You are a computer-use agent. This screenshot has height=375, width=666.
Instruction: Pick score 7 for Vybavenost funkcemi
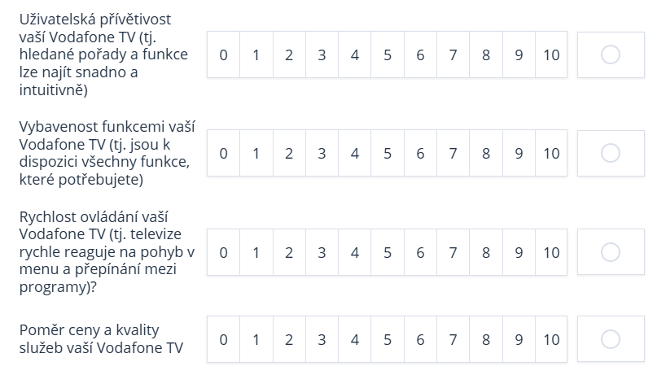(x=453, y=153)
